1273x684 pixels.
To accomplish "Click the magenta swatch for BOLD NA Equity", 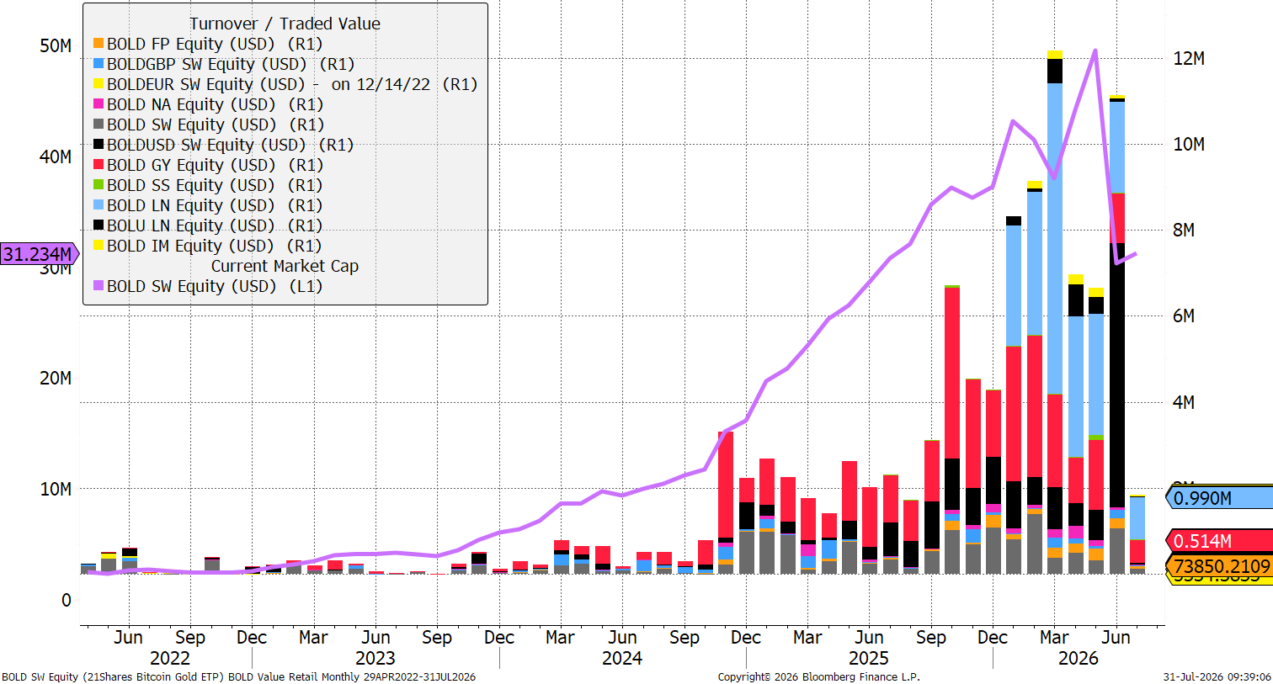I will 99,104.
